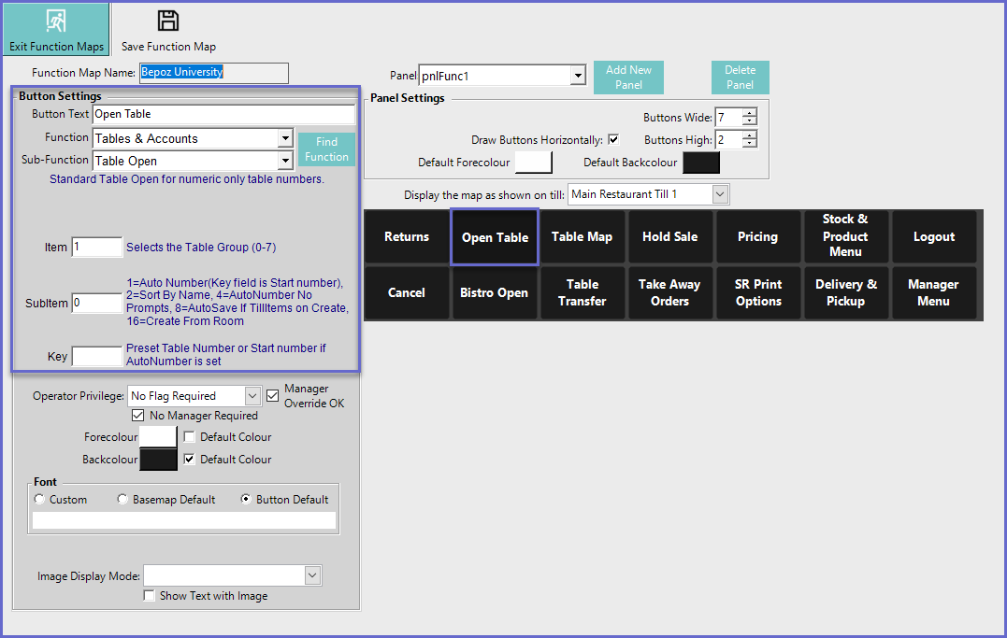Expand Image Display Mode dropdown

pyautogui.click(x=312, y=575)
